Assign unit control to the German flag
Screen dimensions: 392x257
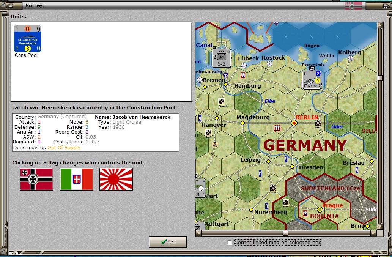coord(36,179)
